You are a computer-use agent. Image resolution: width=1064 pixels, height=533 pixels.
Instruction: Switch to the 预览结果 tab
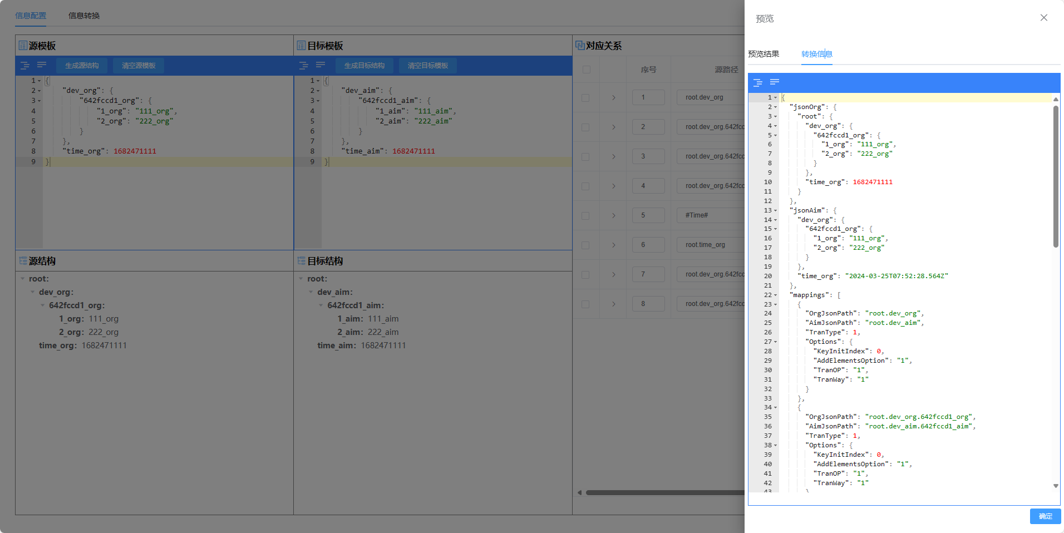coord(763,54)
